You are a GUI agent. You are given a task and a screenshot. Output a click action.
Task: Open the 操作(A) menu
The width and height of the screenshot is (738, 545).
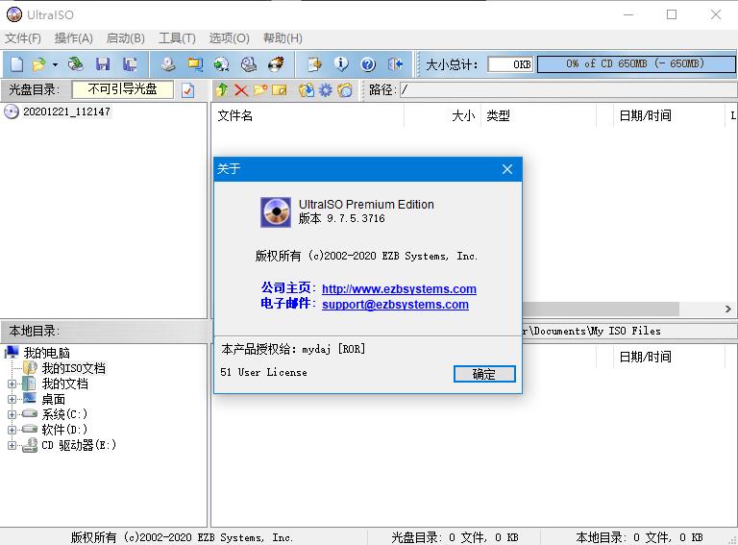pyautogui.click(x=73, y=38)
